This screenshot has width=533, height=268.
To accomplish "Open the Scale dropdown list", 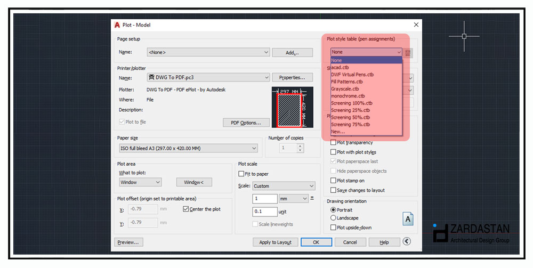I will pos(283,186).
